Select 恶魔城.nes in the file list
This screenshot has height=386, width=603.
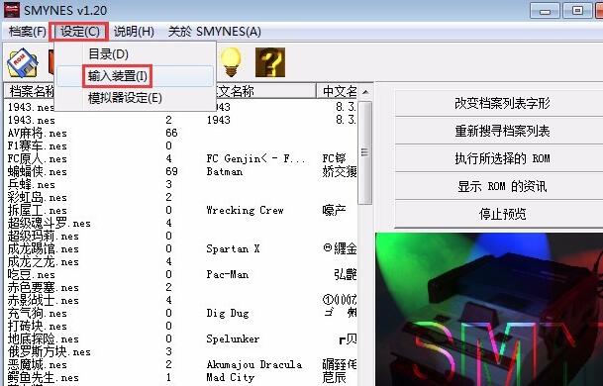[x=38, y=365]
